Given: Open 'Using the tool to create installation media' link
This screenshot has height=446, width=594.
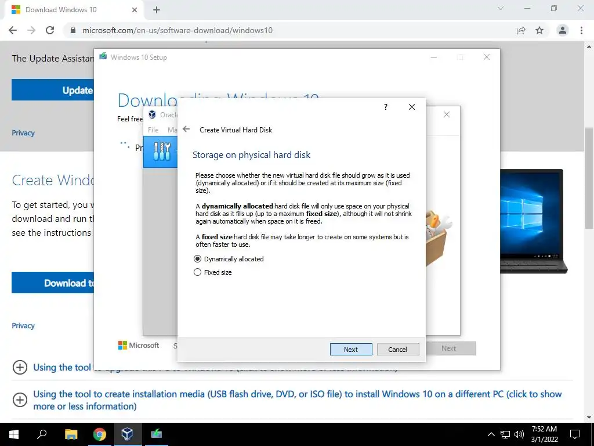Looking at the screenshot, I should pos(298,400).
